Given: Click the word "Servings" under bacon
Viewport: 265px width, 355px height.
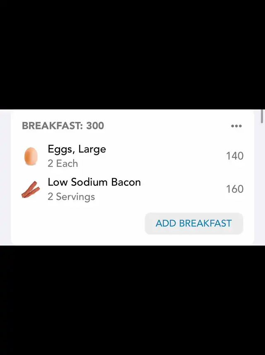Looking at the screenshot, I should point(75,197).
